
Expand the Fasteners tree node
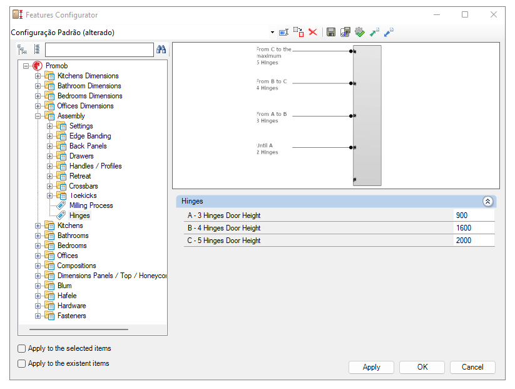38,316
